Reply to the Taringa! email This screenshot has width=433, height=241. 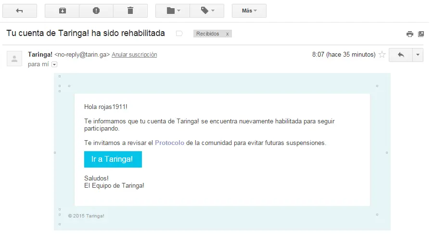tap(401, 55)
